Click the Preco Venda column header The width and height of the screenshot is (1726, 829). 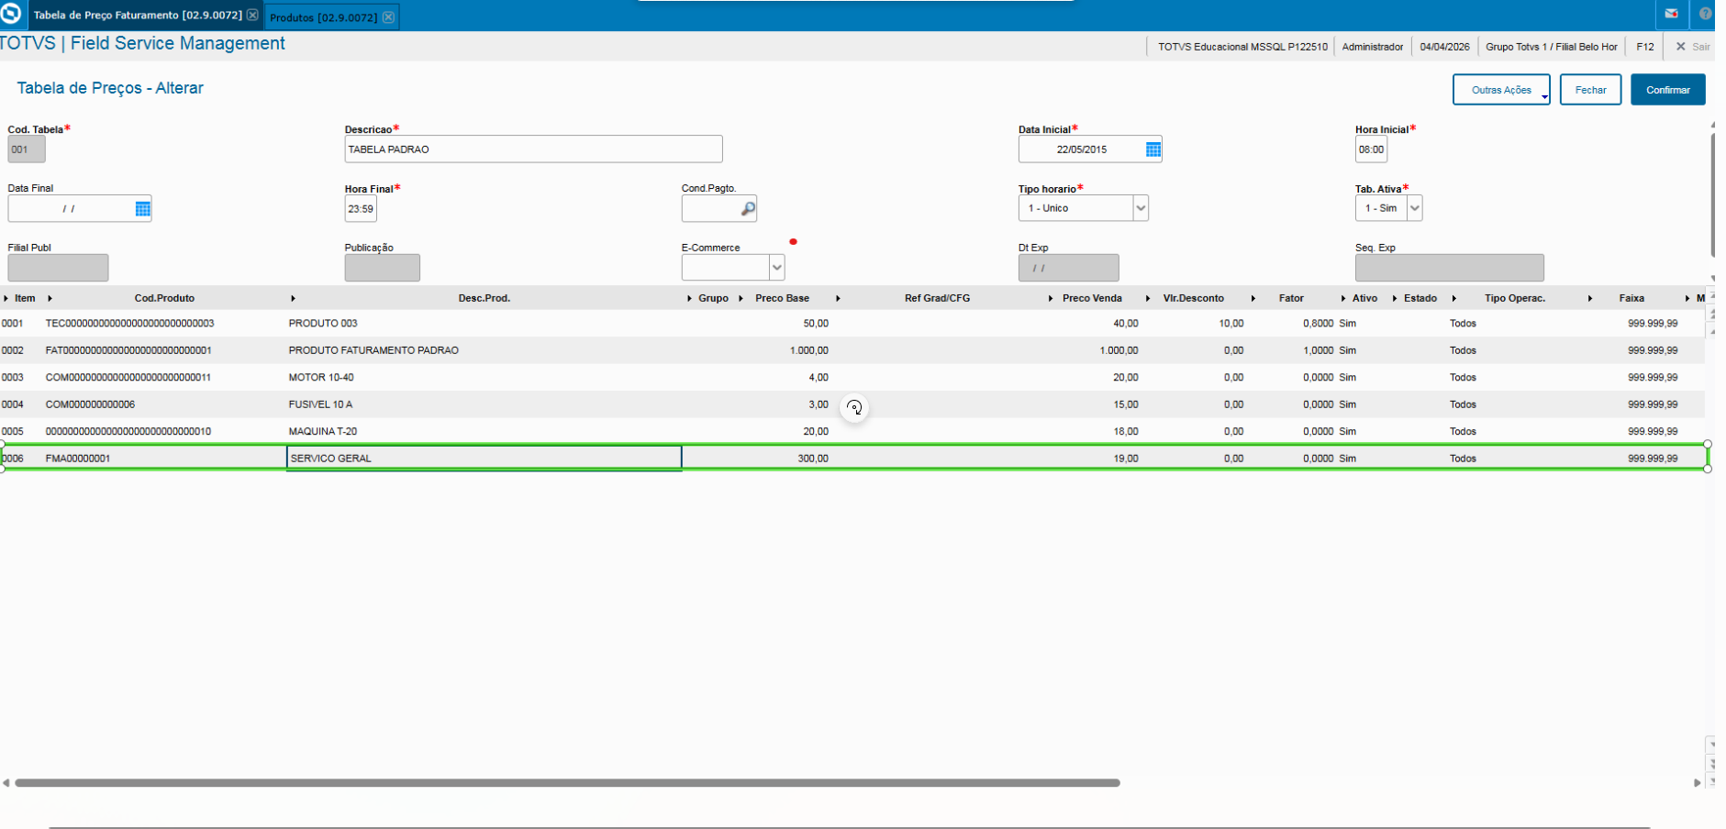click(1092, 298)
